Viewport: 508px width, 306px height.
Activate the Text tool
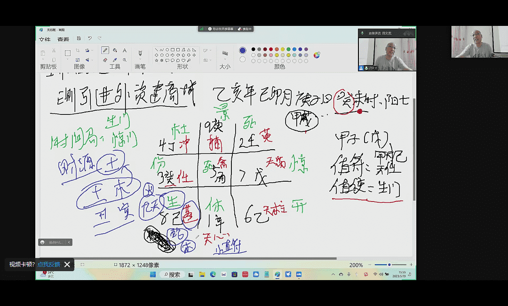(x=125, y=50)
